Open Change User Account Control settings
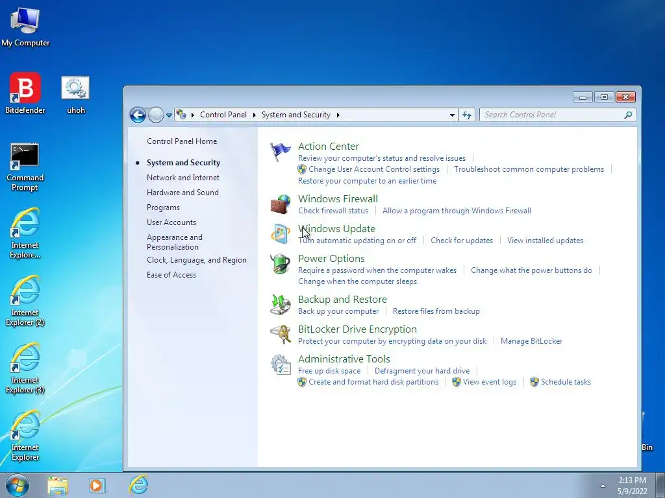Viewport: 665px width, 498px height. pyautogui.click(x=374, y=169)
